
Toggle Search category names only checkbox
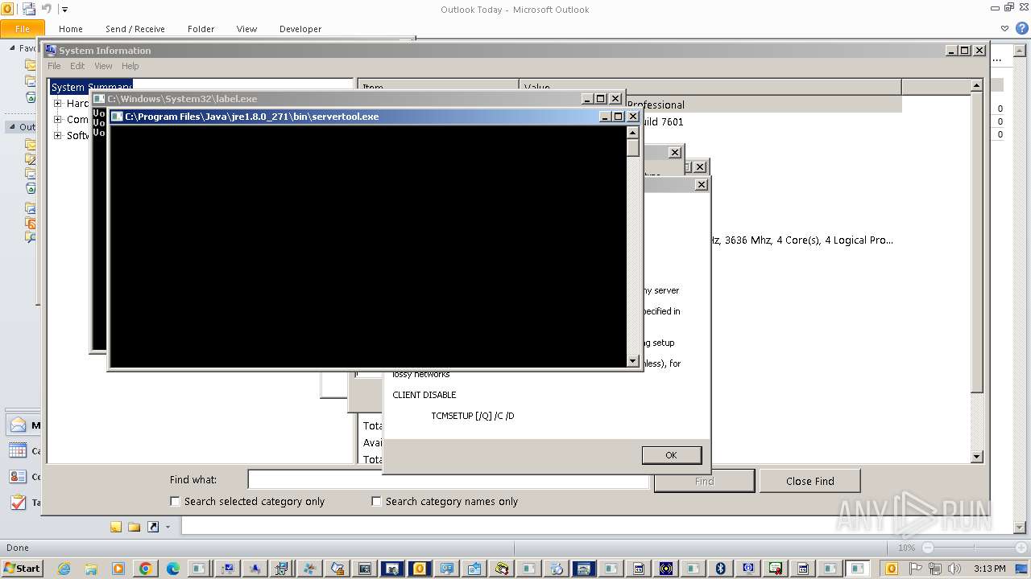(376, 501)
